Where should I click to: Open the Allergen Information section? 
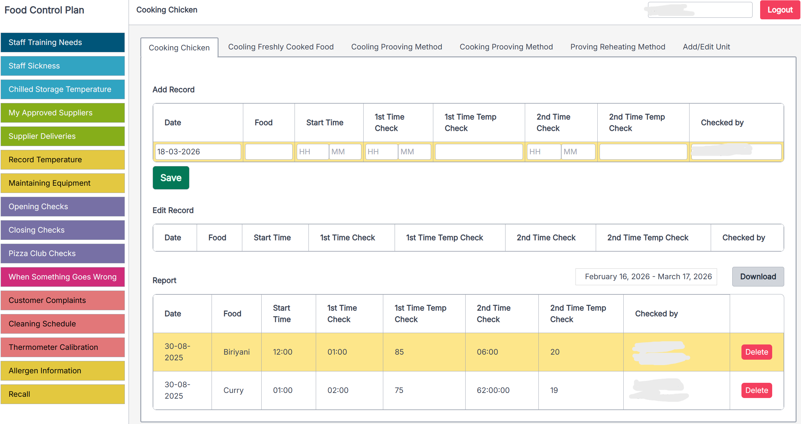coord(63,370)
